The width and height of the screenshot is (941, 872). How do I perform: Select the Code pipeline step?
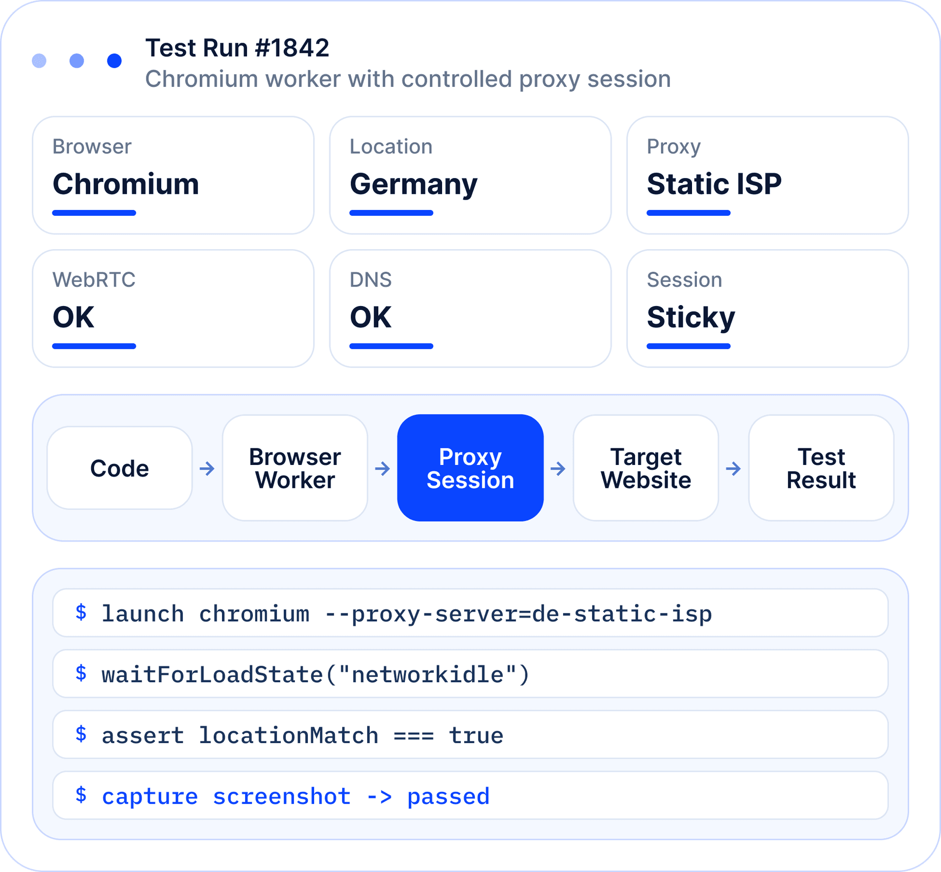pyautogui.click(x=120, y=468)
